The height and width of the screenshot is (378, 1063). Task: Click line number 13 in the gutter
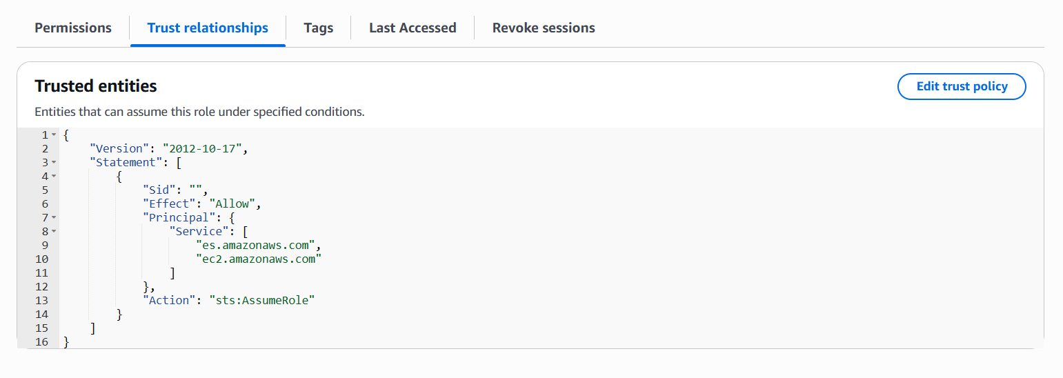(41, 300)
